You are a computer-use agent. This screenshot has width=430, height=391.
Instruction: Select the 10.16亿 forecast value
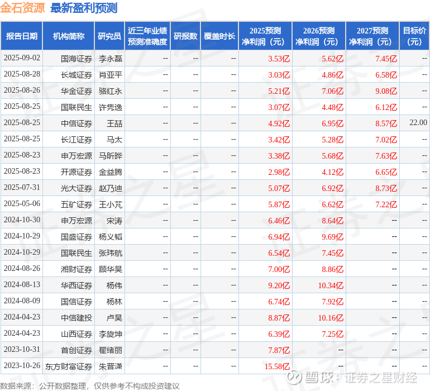click(331, 318)
